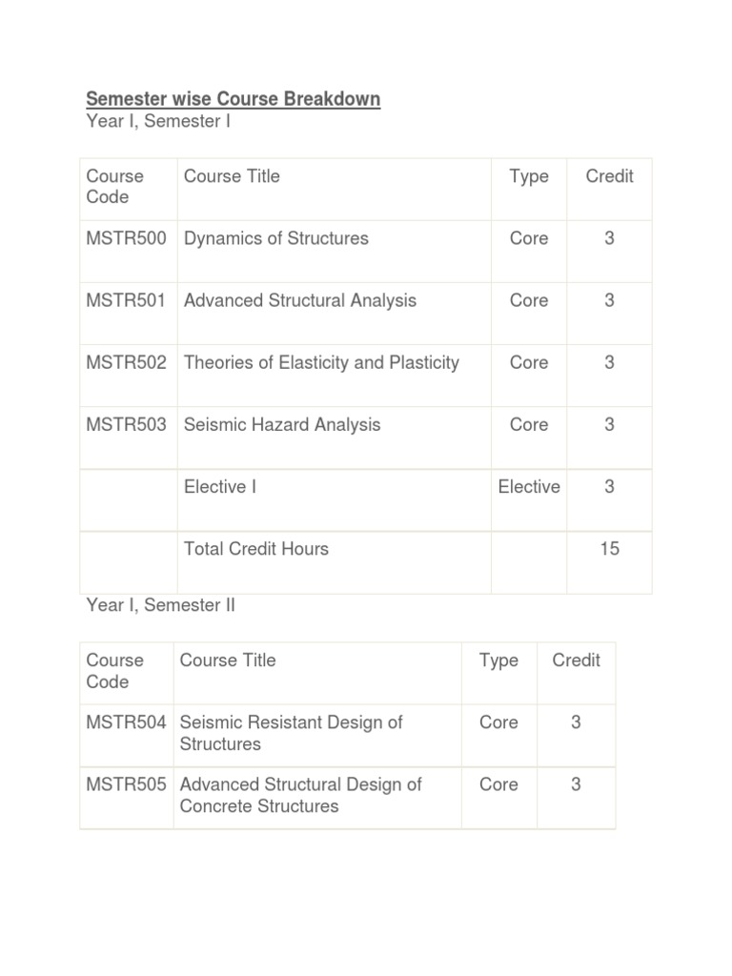Click "Seismic Resistant Design of Structures" title

(x=291, y=733)
